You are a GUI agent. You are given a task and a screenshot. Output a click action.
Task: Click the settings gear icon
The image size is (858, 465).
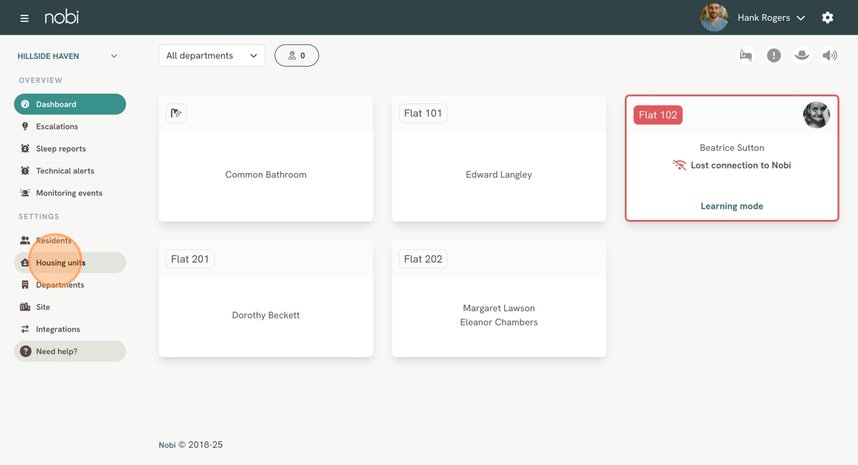(827, 18)
